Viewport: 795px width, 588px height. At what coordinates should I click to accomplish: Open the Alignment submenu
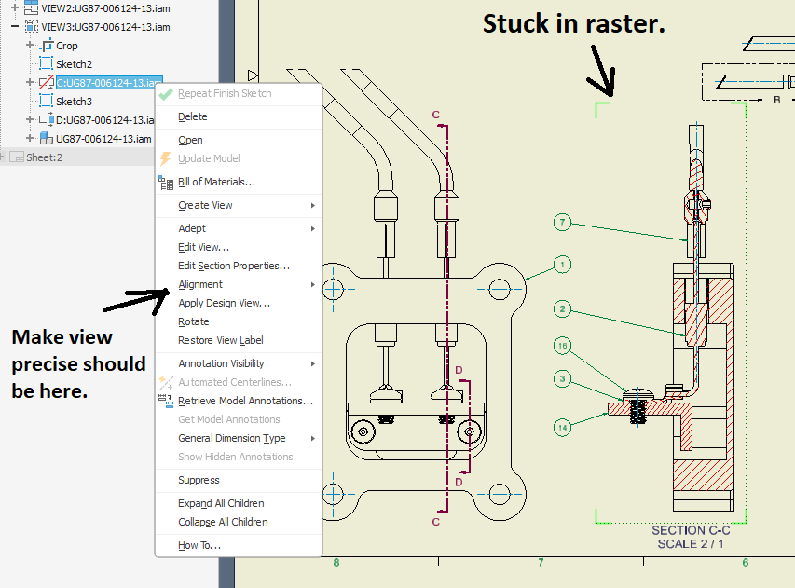pyautogui.click(x=200, y=284)
